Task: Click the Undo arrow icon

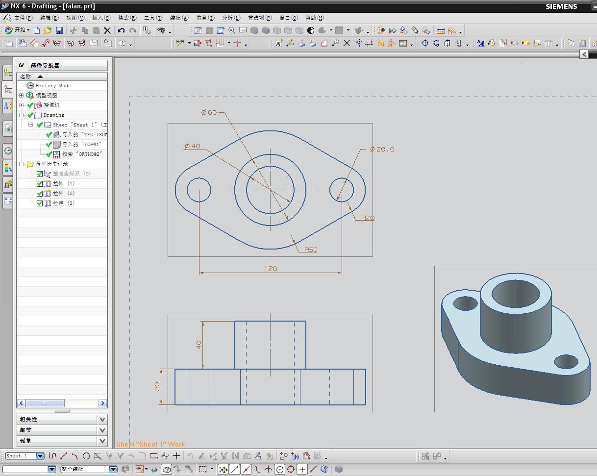Action: (121, 30)
